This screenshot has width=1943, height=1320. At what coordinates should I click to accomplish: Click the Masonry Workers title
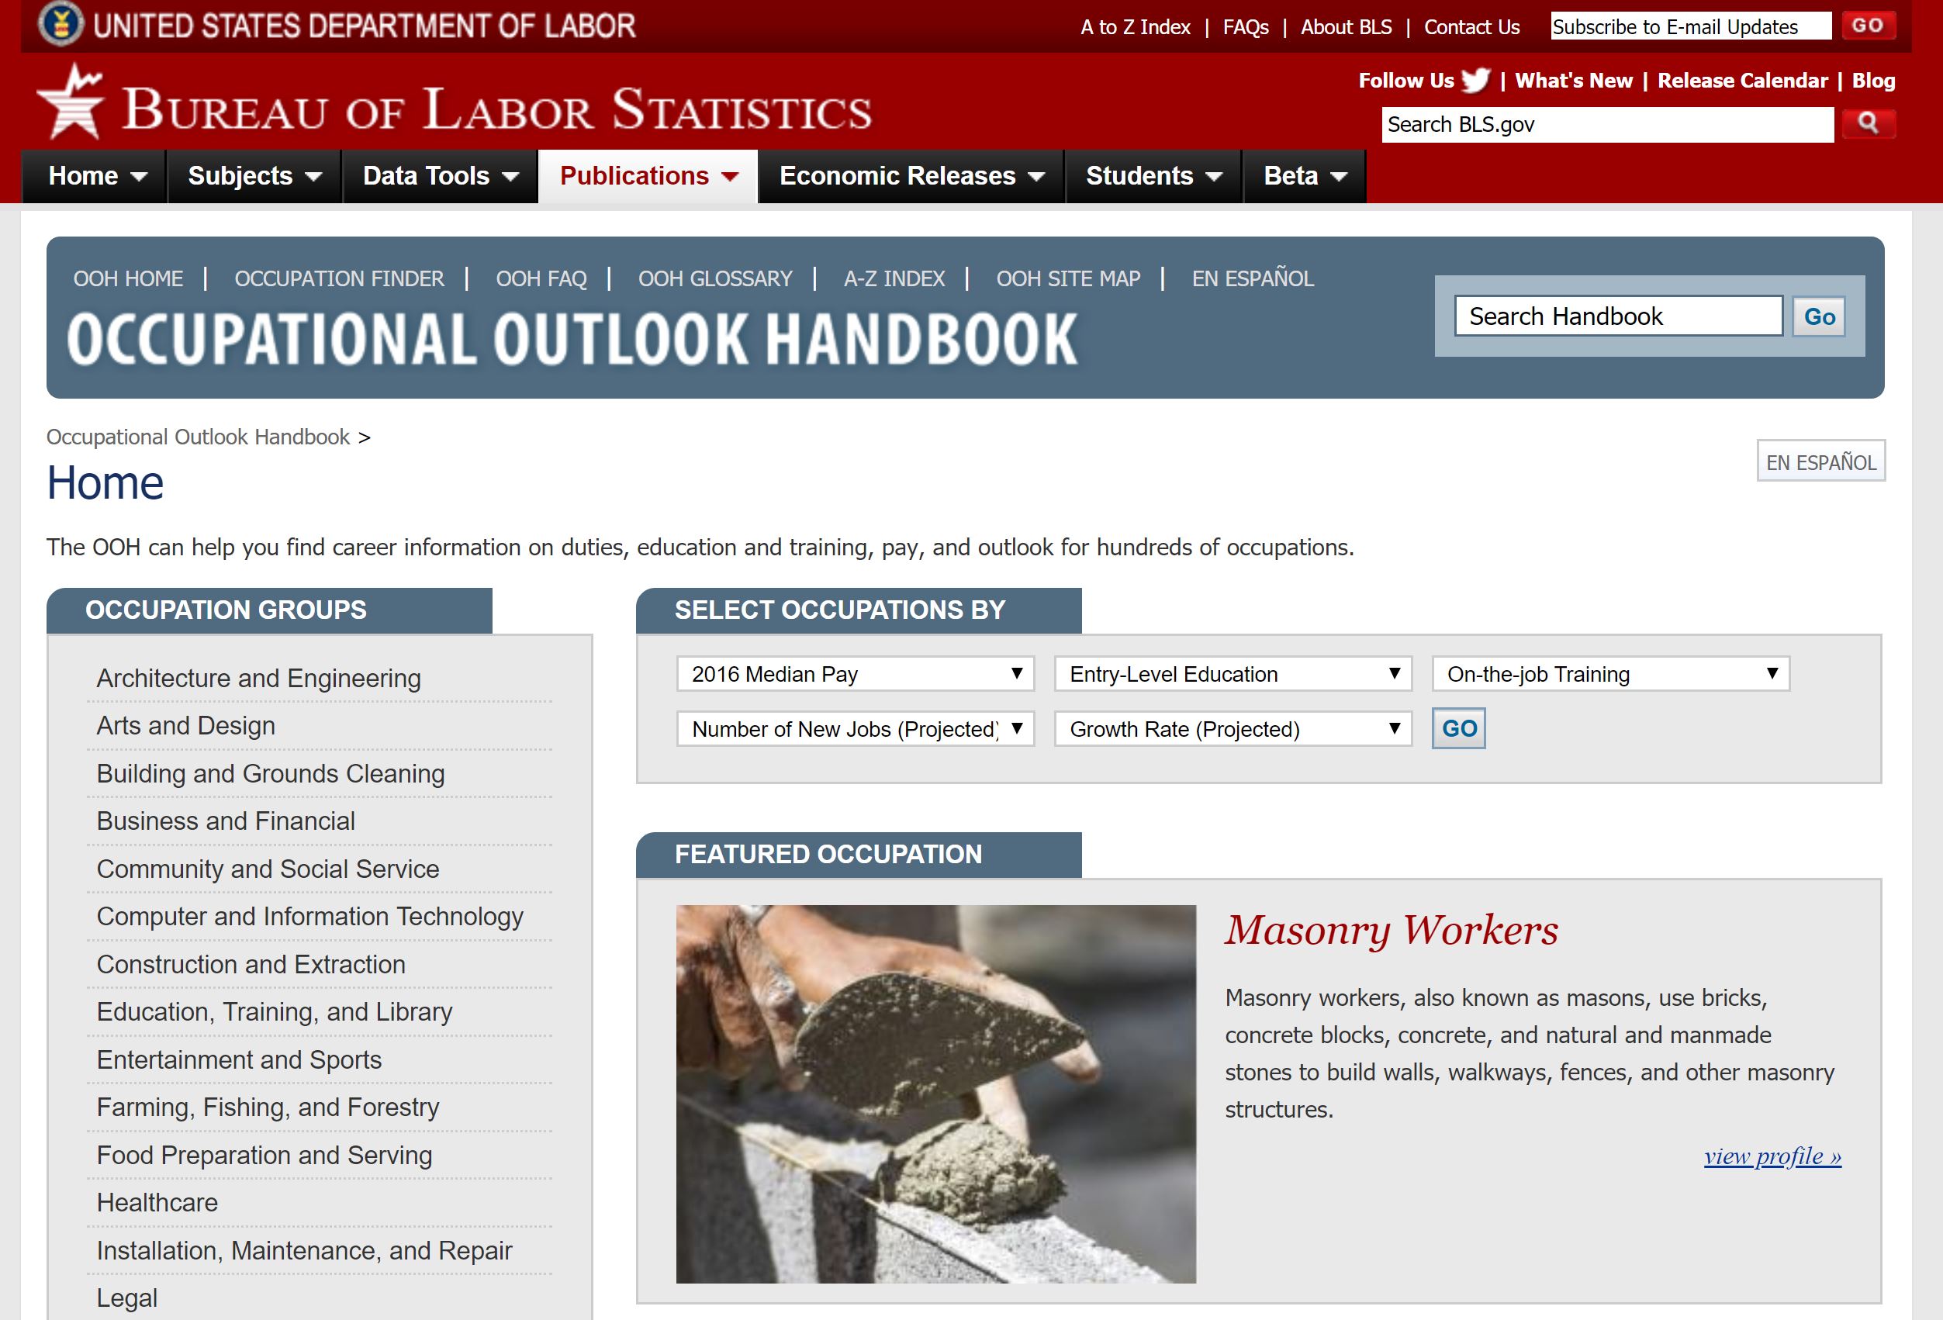coord(1392,931)
